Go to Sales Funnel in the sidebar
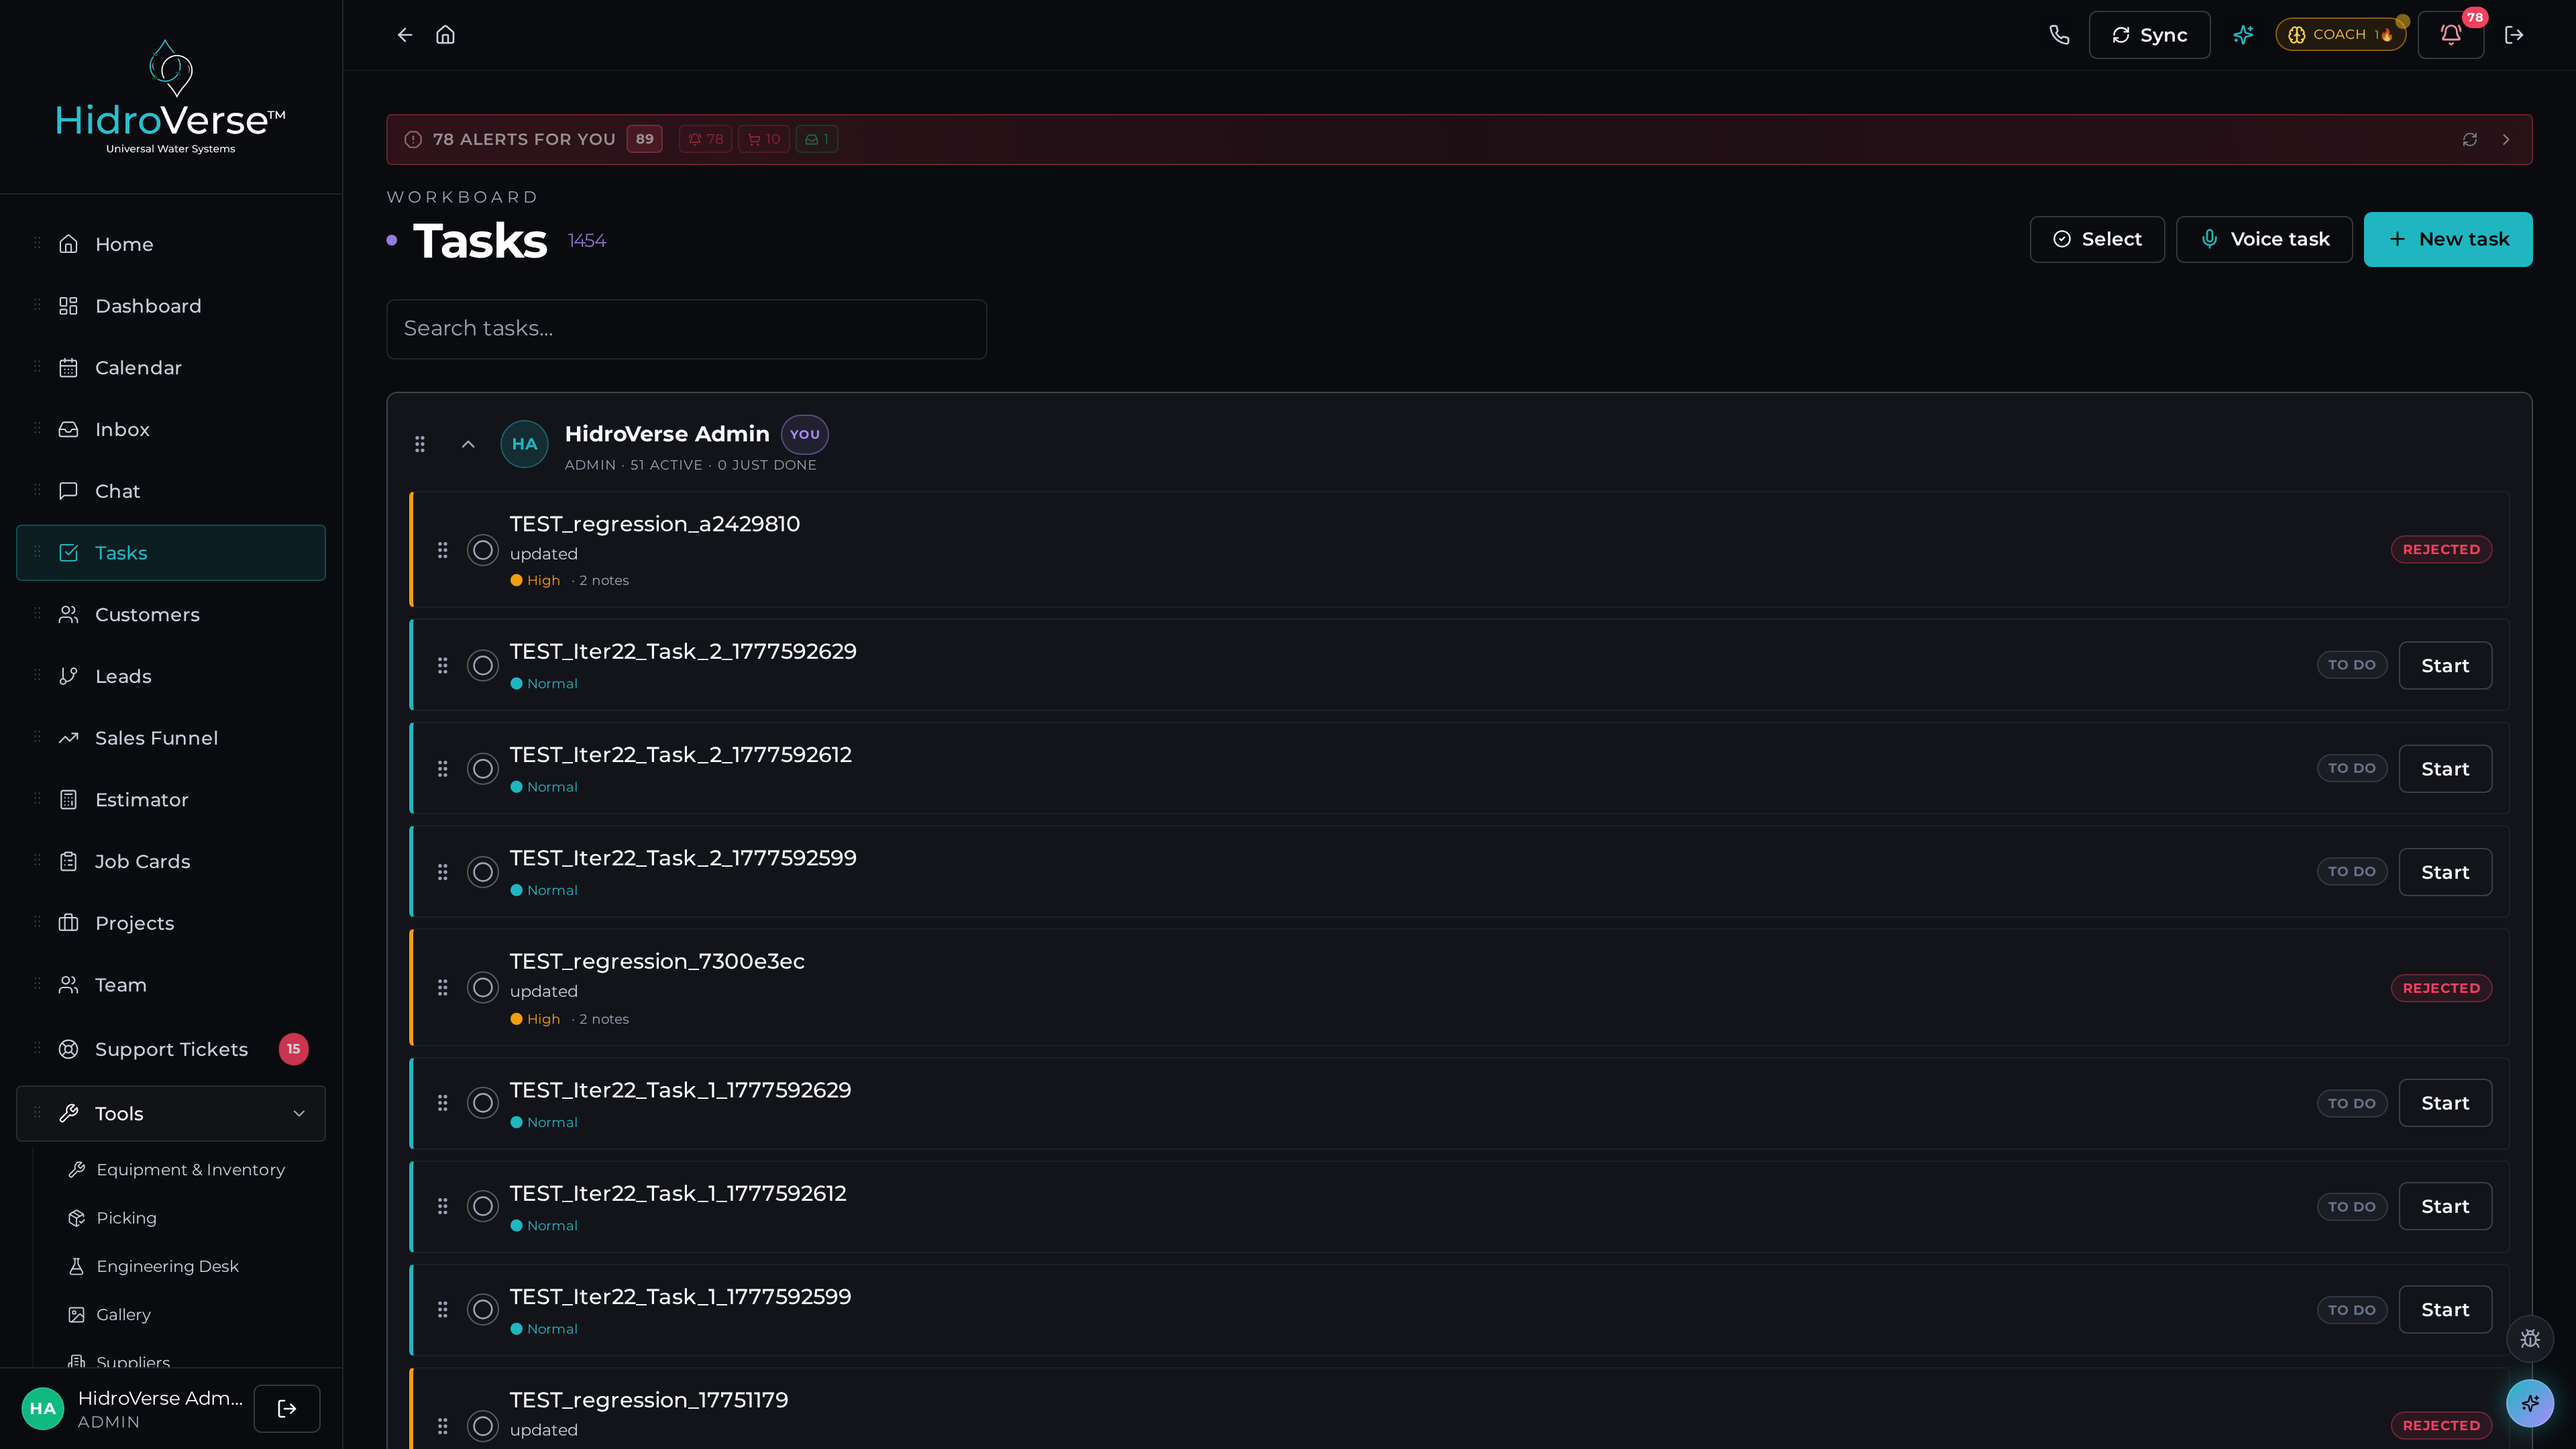Screen dimensions: 2576x1449 [171, 738]
